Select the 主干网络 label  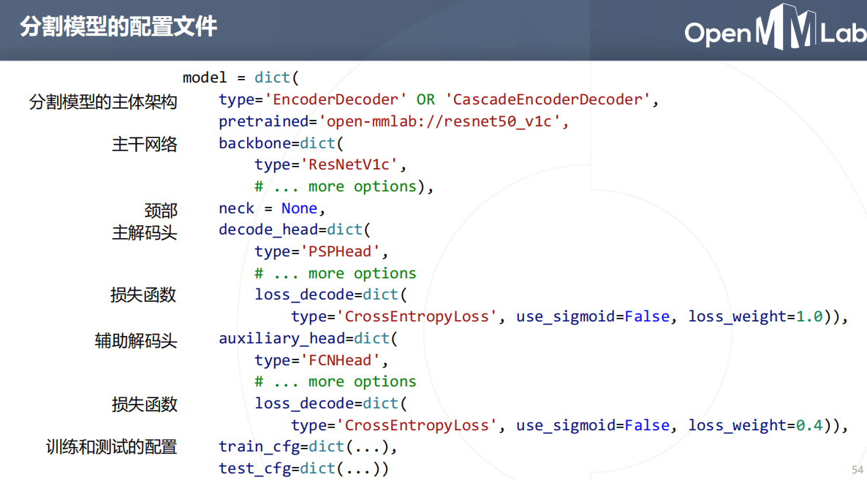point(144,145)
